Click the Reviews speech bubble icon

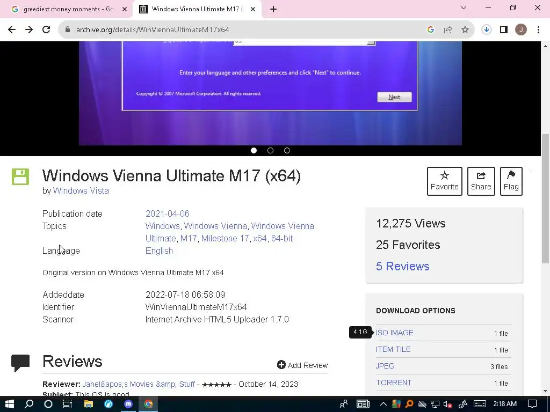pyautogui.click(x=20, y=363)
